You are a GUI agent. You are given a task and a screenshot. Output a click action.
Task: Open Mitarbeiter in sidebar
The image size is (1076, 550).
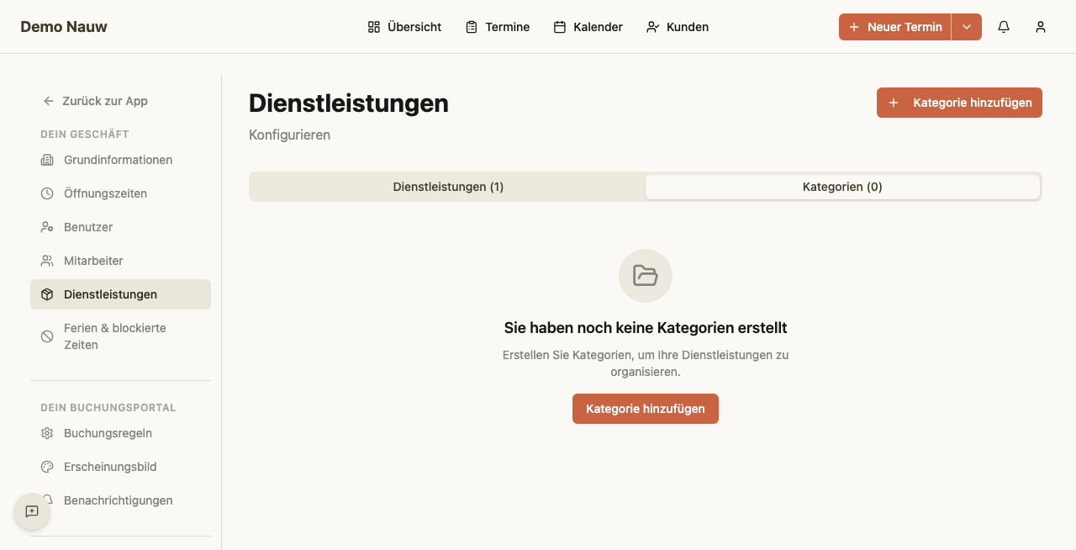coord(120,261)
